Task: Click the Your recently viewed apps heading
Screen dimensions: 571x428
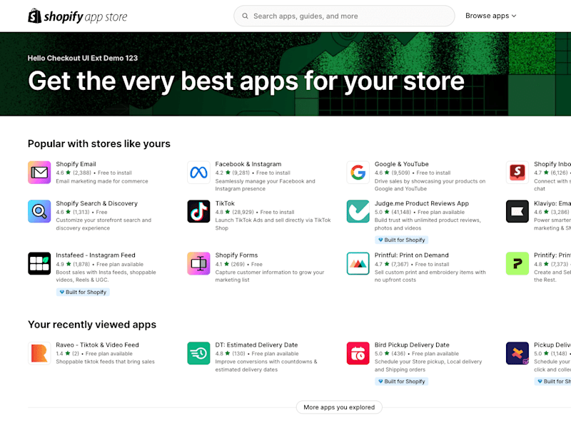Action: pos(92,325)
